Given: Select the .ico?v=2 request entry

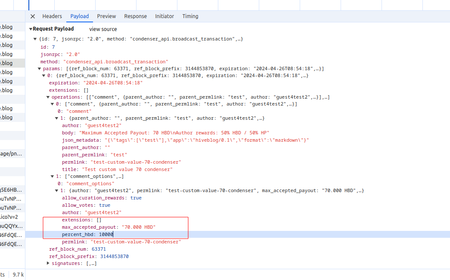Looking at the screenshot, I should (12, 217).
